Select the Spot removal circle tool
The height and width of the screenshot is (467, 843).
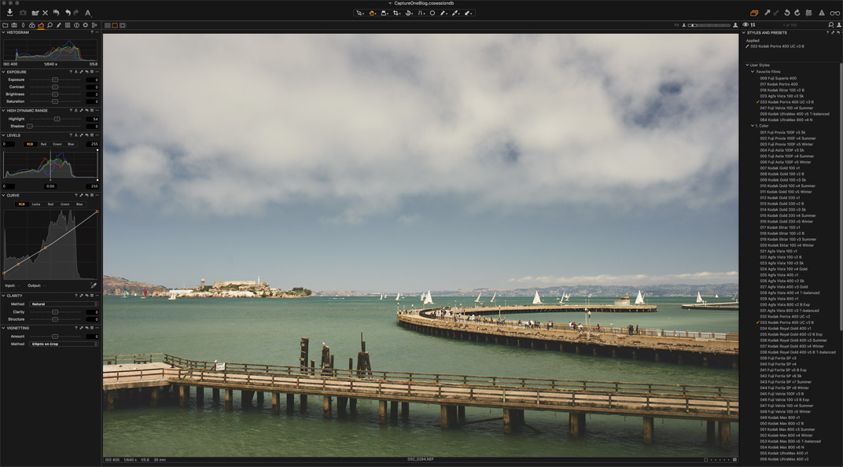pyautogui.click(x=433, y=13)
